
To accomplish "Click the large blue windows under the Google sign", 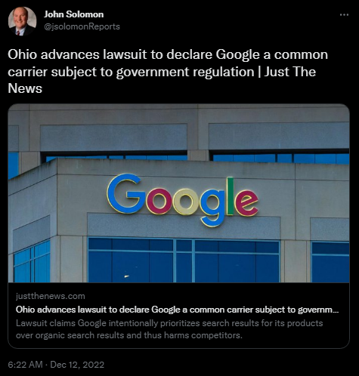I will click(x=184, y=260).
